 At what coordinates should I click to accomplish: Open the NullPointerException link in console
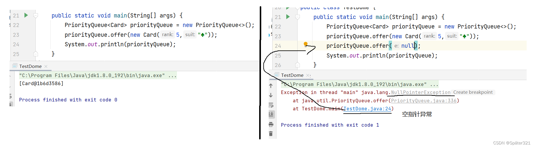click(x=421, y=92)
